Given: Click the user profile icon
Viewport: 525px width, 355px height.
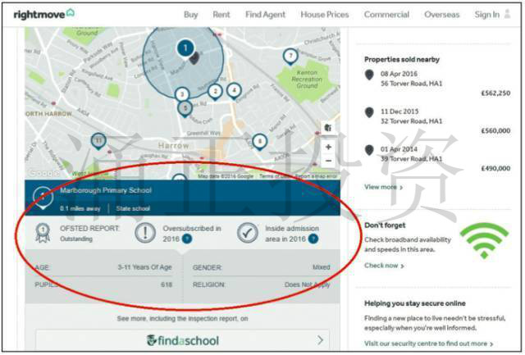Looking at the screenshot, I should click(x=507, y=14).
